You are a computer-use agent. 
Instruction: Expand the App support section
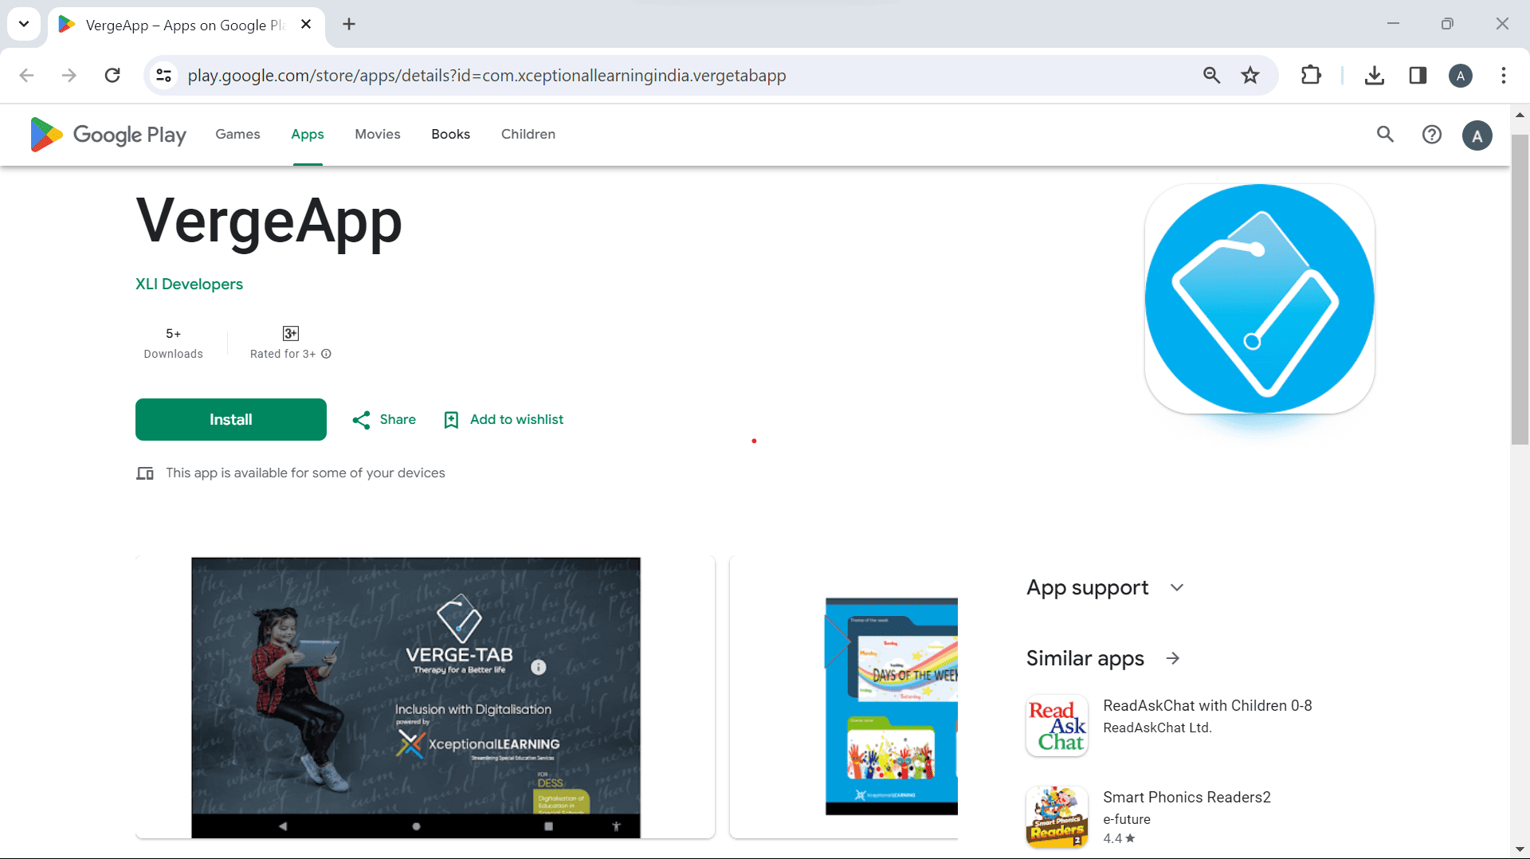coord(1177,587)
